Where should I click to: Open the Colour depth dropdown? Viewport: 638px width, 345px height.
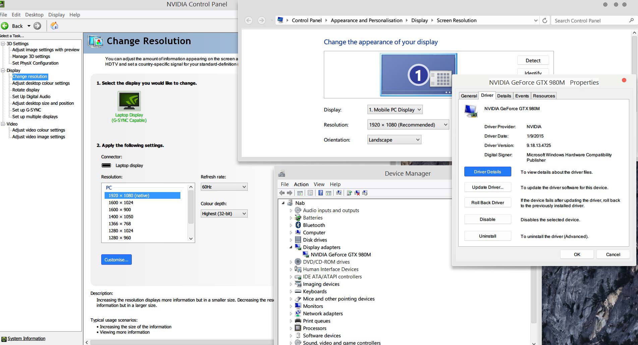pos(224,213)
